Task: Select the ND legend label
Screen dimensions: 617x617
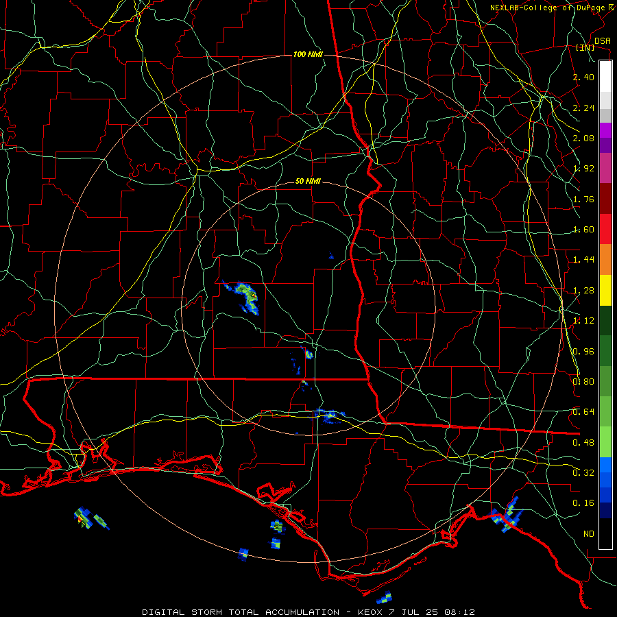Action: pos(589,534)
